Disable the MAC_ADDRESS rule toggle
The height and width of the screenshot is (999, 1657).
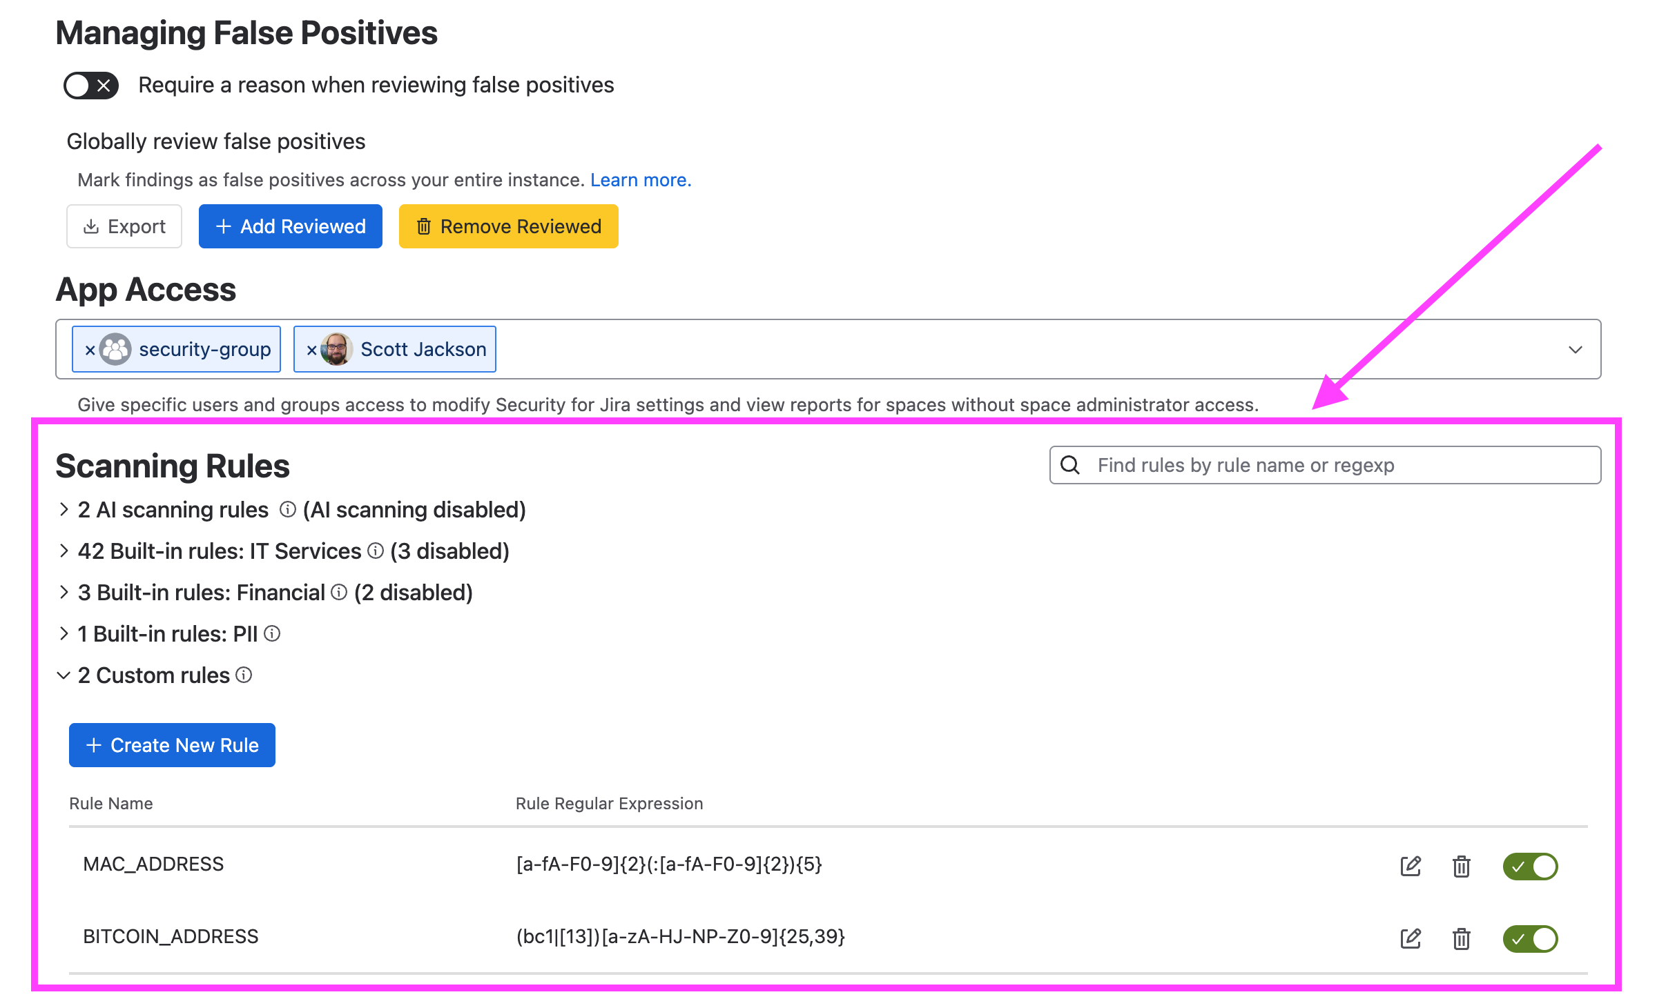pyautogui.click(x=1530, y=866)
